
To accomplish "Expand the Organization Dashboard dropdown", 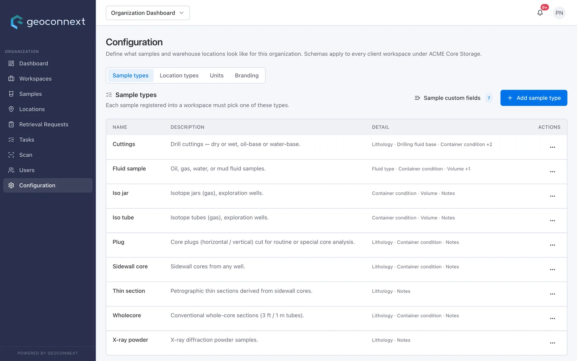I will 147,13.
